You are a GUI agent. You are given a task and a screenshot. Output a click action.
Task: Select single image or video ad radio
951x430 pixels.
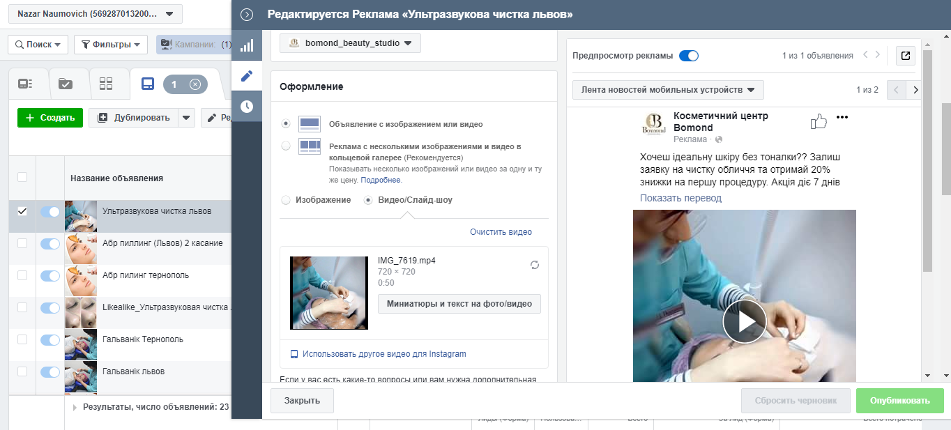(x=286, y=123)
